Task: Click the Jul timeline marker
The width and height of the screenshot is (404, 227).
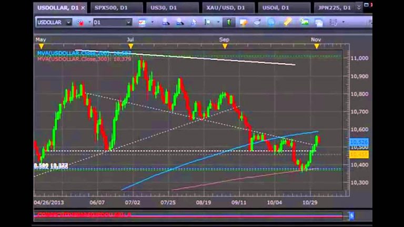Action: tap(130, 46)
